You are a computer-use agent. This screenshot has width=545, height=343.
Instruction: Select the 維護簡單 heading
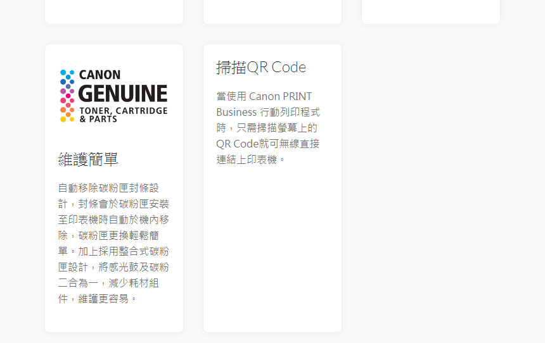coord(88,159)
